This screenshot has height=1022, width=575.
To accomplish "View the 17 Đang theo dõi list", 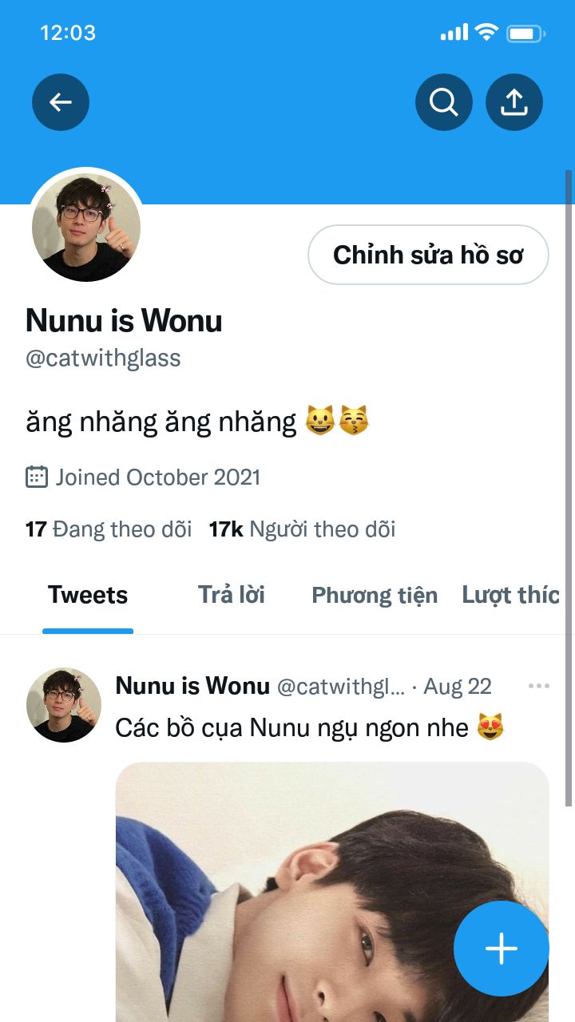I will (109, 529).
